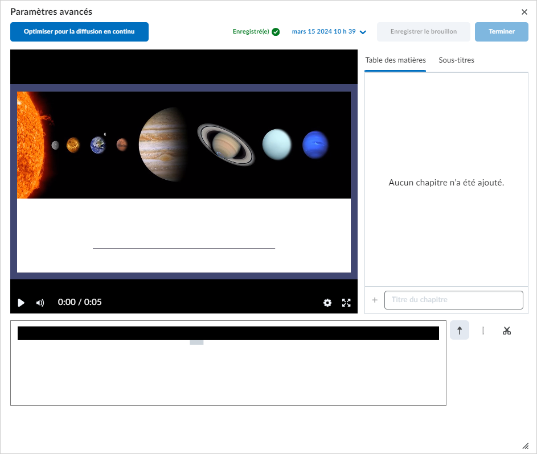Click Optimiser pour la diffusion en continu
The height and width of the screenshot is (454, 537).
[x=80, y=31]
